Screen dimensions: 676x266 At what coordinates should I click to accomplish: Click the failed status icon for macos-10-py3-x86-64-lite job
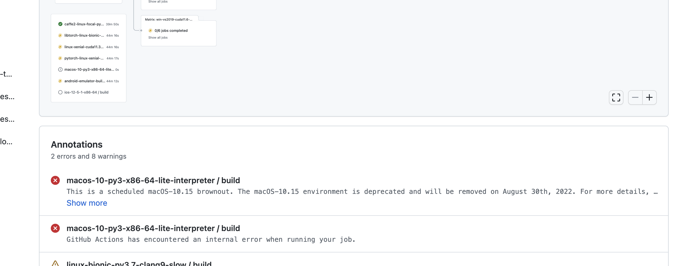60,69
